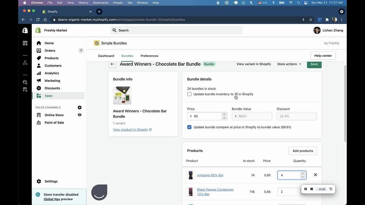This screenshot has height=205, width=365.
Task: Decrease Ambanja 85% Bar quantity
Action: (303, 177)
